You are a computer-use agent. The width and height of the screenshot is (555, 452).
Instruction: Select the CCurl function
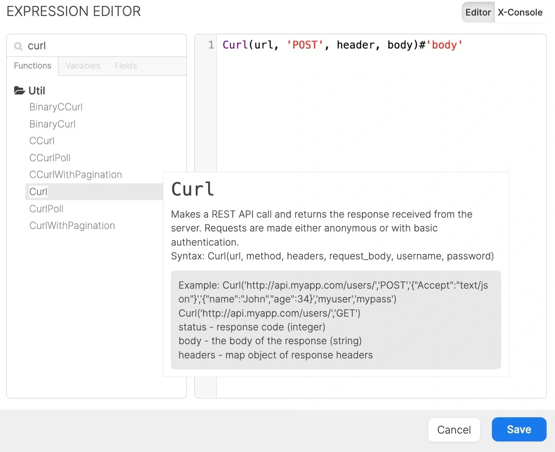point(42,140)
